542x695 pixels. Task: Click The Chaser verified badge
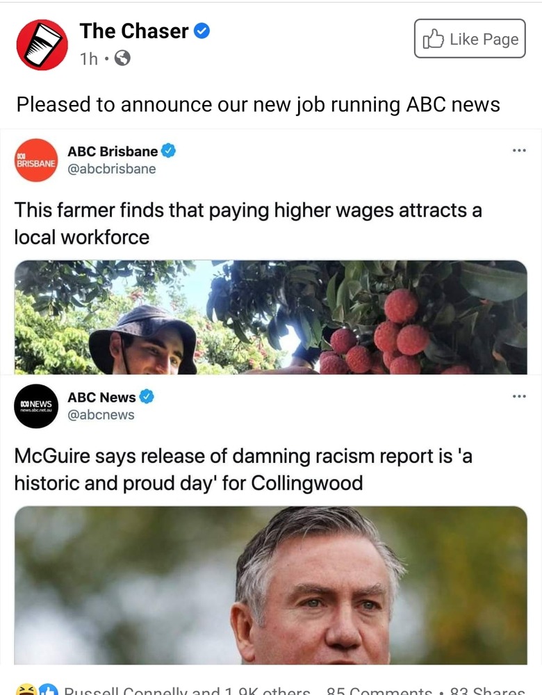(x=202, y=31)
